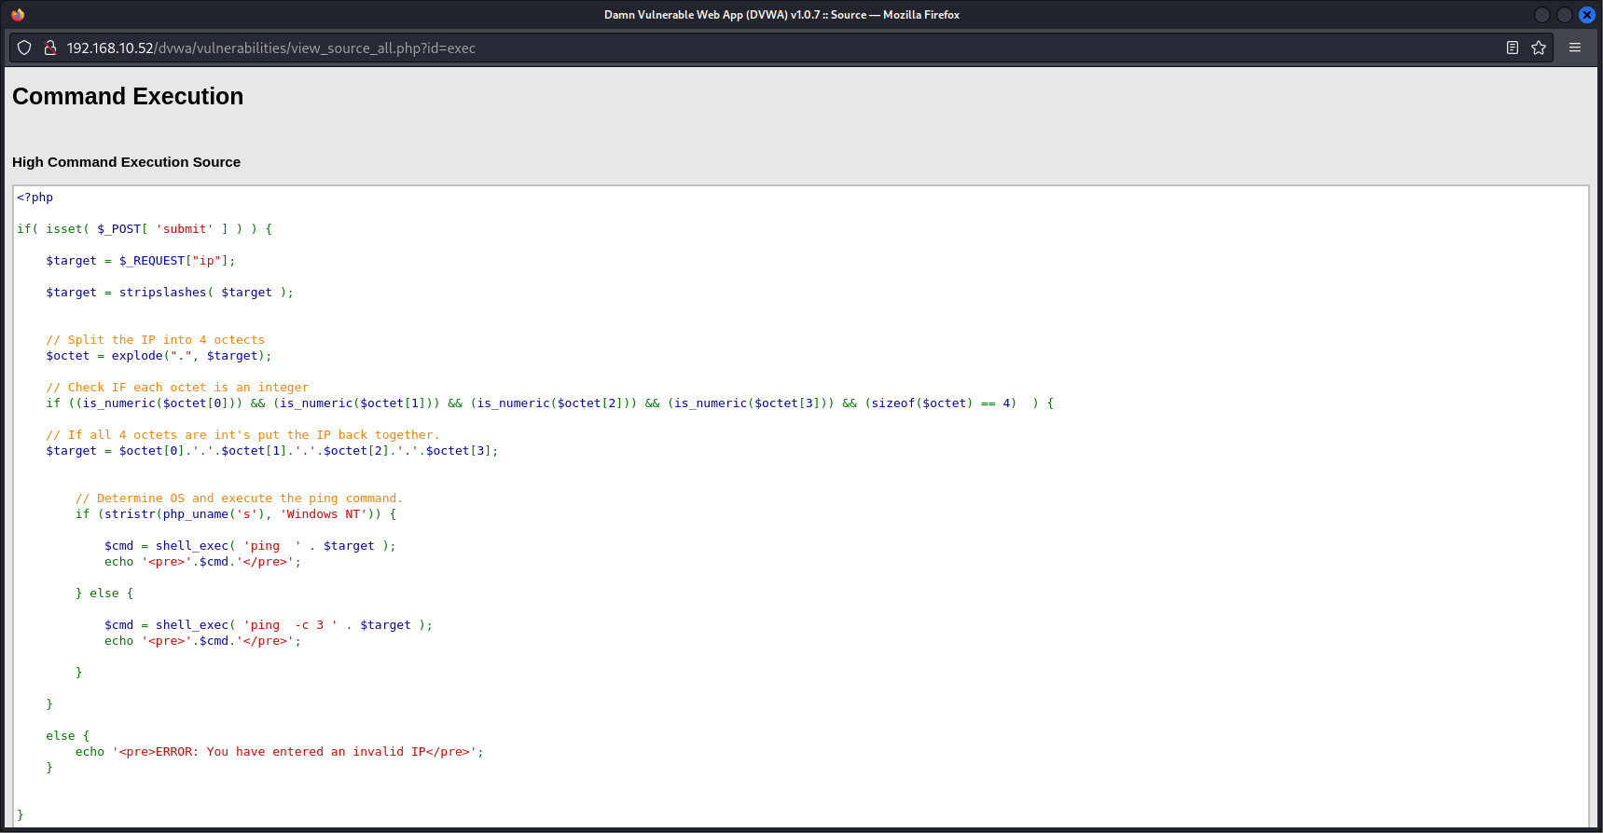Click the final 'else {' line before the error echo
This screenshot has height=833, width=1603.
pos(68,736)
